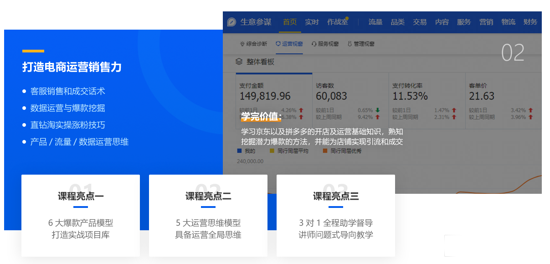This screenshot has width=550, height=264.
Task: Click the 整体看板 layers icon
Action: [x=239, y=62]
